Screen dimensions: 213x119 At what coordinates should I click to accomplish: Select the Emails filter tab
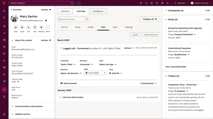[x=90, y=27]
